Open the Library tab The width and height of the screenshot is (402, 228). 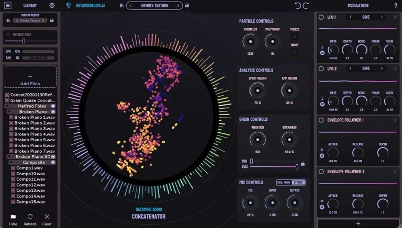30,5
